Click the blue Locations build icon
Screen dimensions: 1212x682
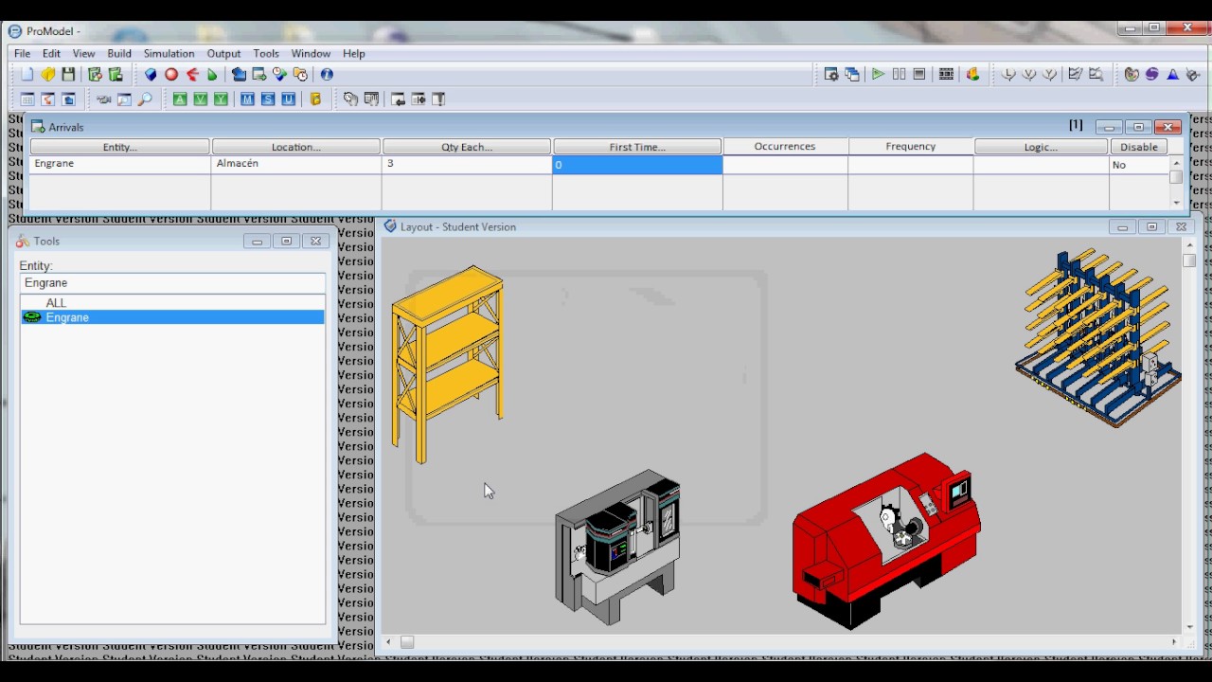[x=151, y=74]
